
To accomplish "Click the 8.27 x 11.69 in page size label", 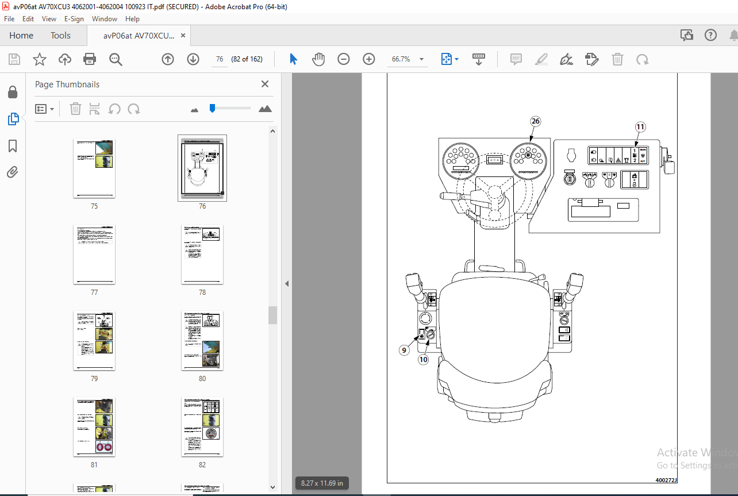I will click(322, 483).
